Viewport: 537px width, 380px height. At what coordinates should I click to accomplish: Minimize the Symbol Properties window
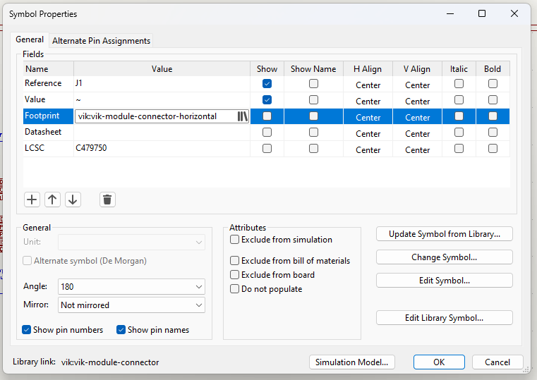coord(450,13)
